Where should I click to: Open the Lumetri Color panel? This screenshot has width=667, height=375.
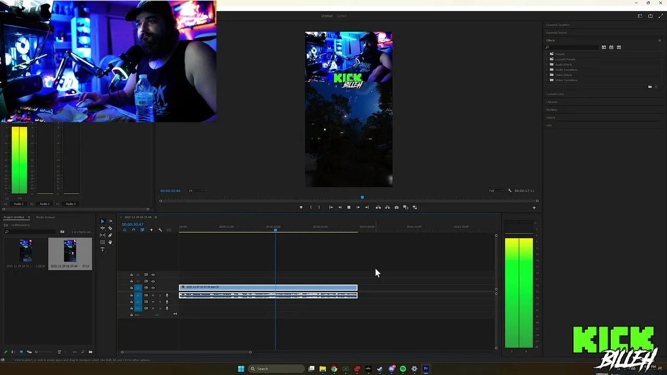[x=555, y=94]
